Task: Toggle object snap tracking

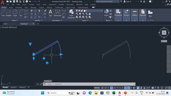Action: click(x=126, y=88)
